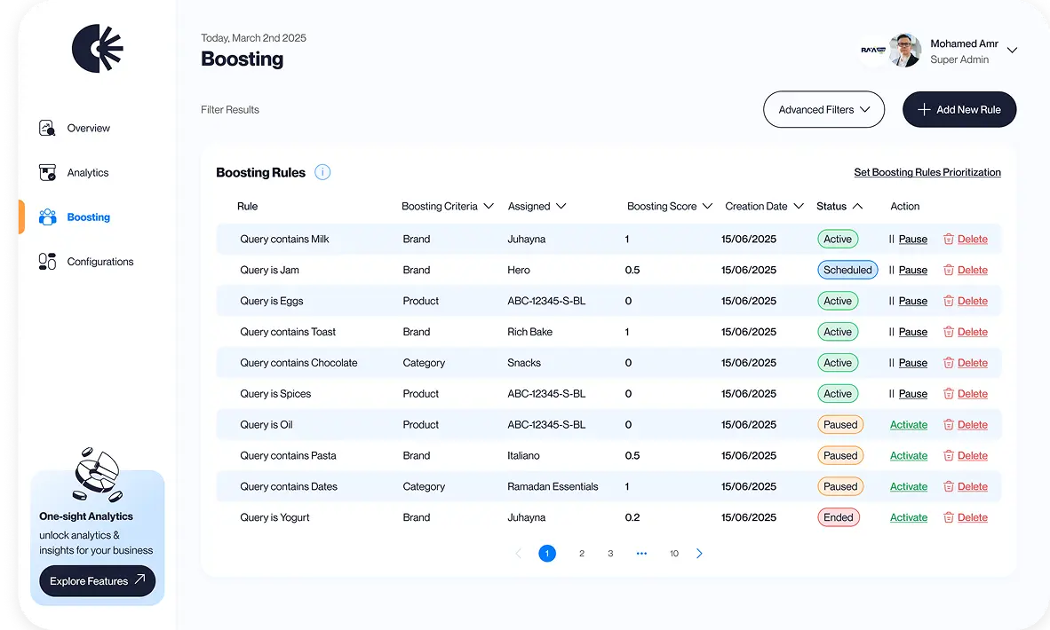Expand the Mohamed Amr account menu

tap(1012, 51)
